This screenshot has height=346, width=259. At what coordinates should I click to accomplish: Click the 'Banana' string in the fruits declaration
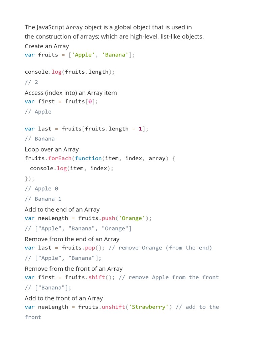(115, 55)
